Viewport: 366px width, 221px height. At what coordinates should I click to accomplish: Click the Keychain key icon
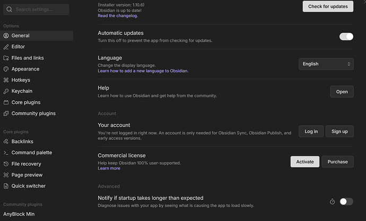[6, 91]
